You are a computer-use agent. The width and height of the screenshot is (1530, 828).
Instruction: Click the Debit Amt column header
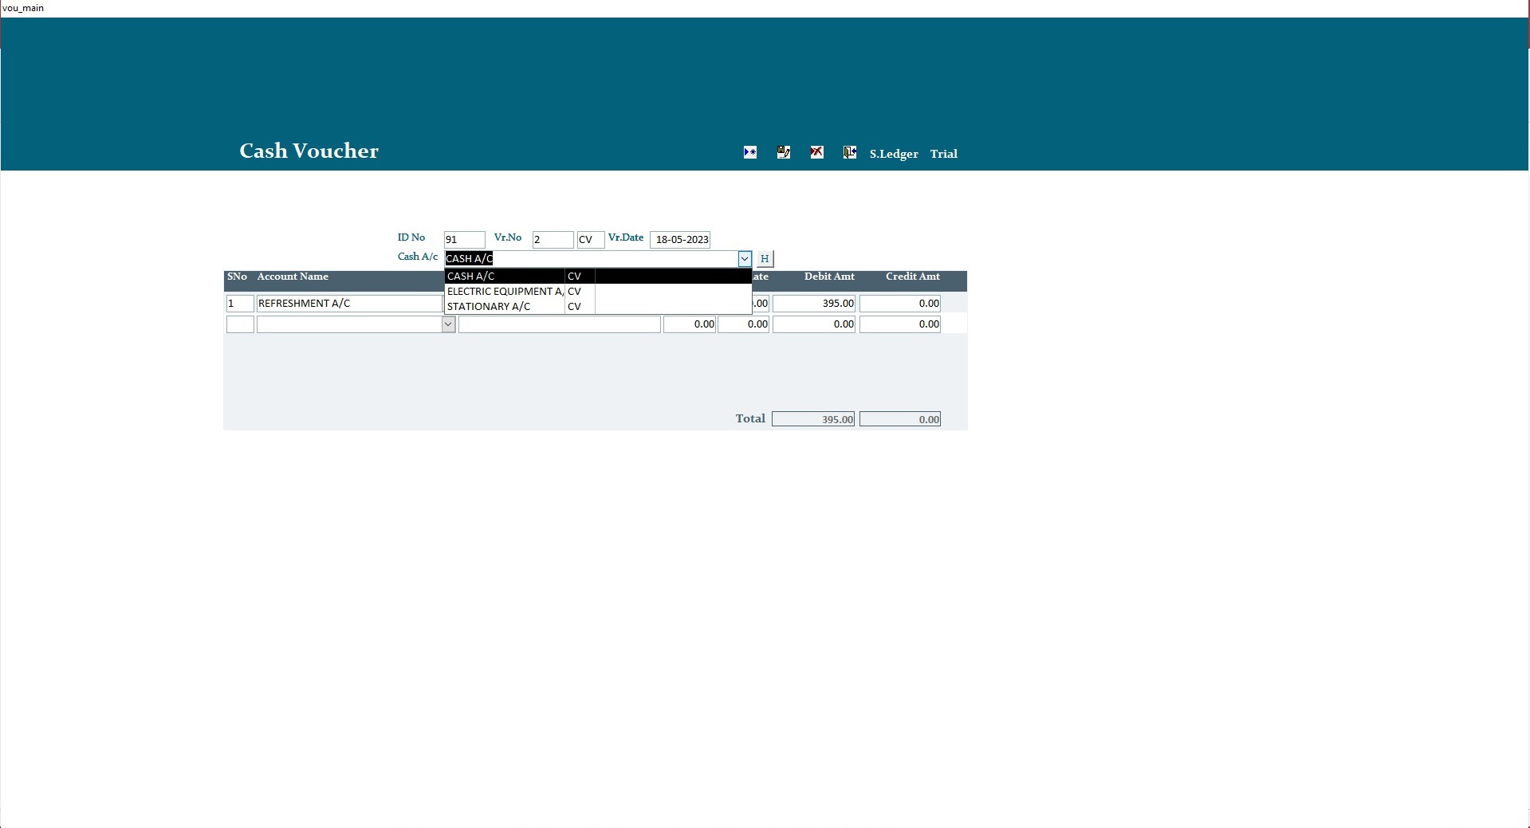point(829,277)
